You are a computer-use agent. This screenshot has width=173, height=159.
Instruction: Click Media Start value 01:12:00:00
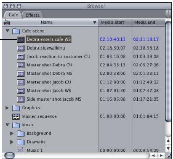pos(113,82)
